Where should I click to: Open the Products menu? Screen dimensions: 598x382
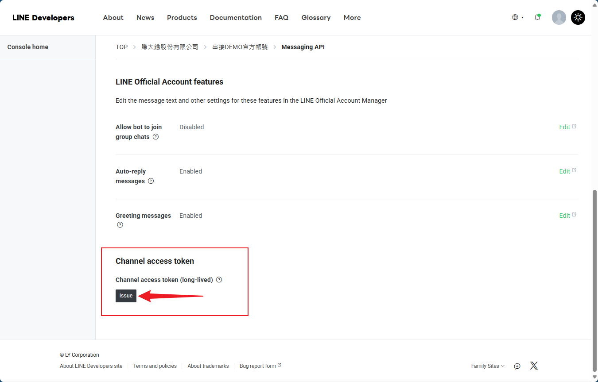click(x=182, y=18)
